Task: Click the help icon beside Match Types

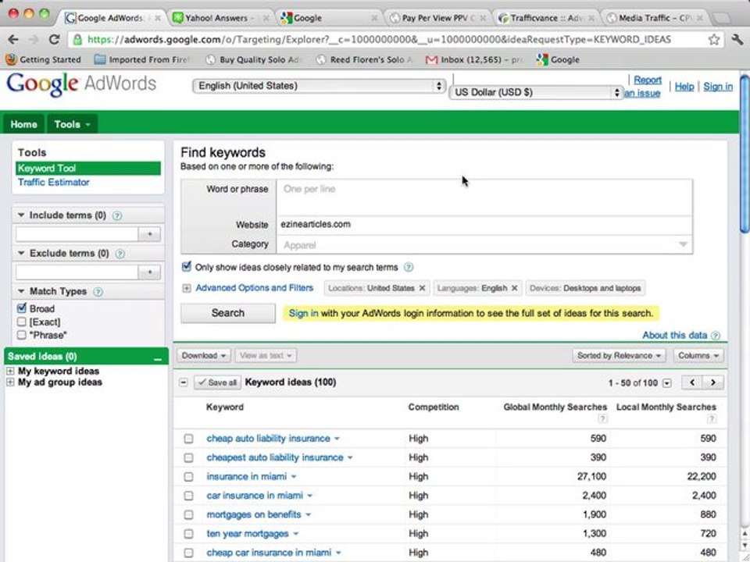Action: 98,291
